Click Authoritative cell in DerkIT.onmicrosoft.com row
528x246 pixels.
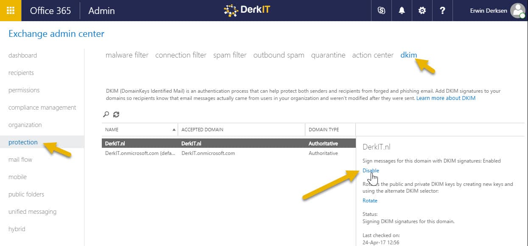(x=323, y=153)
